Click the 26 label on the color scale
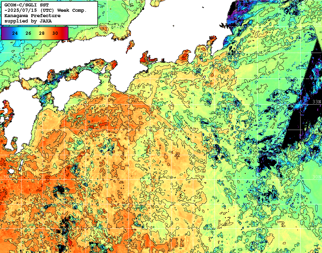The width and height of the screenshot is (322, 253). 28,33
